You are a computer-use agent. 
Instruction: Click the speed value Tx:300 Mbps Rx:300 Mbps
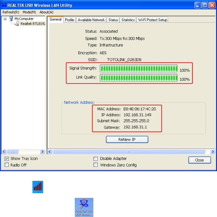pyautogui.click(x=122, y=39)
